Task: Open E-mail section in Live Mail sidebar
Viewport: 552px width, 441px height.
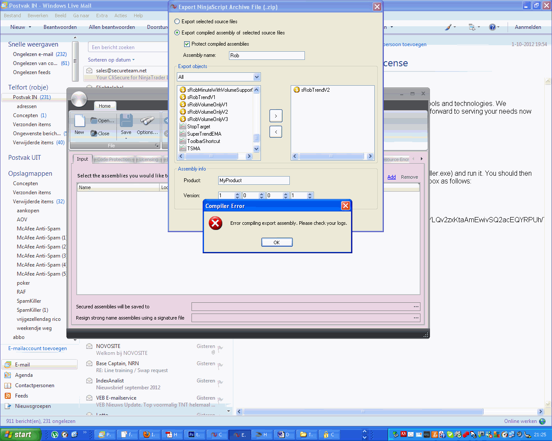Action: [40, 365]
